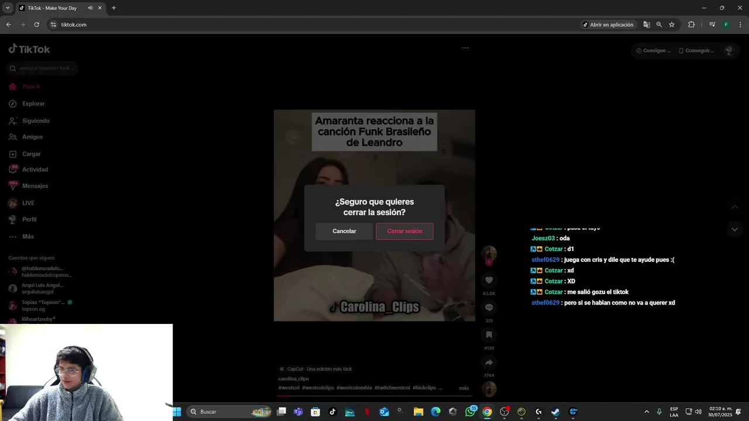Open the video comments icon

click(x=489, y=308)
